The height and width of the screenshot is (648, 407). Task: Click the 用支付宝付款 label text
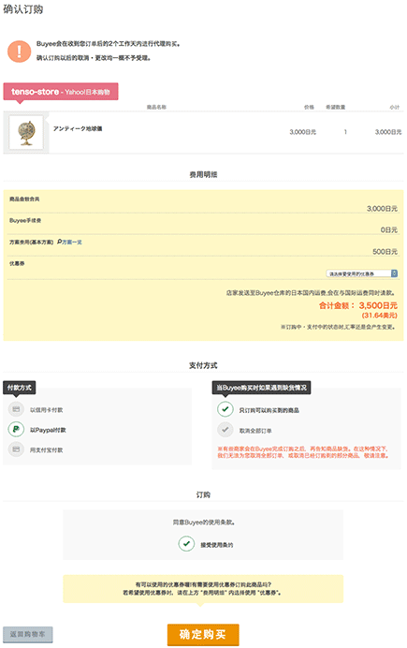46,450
